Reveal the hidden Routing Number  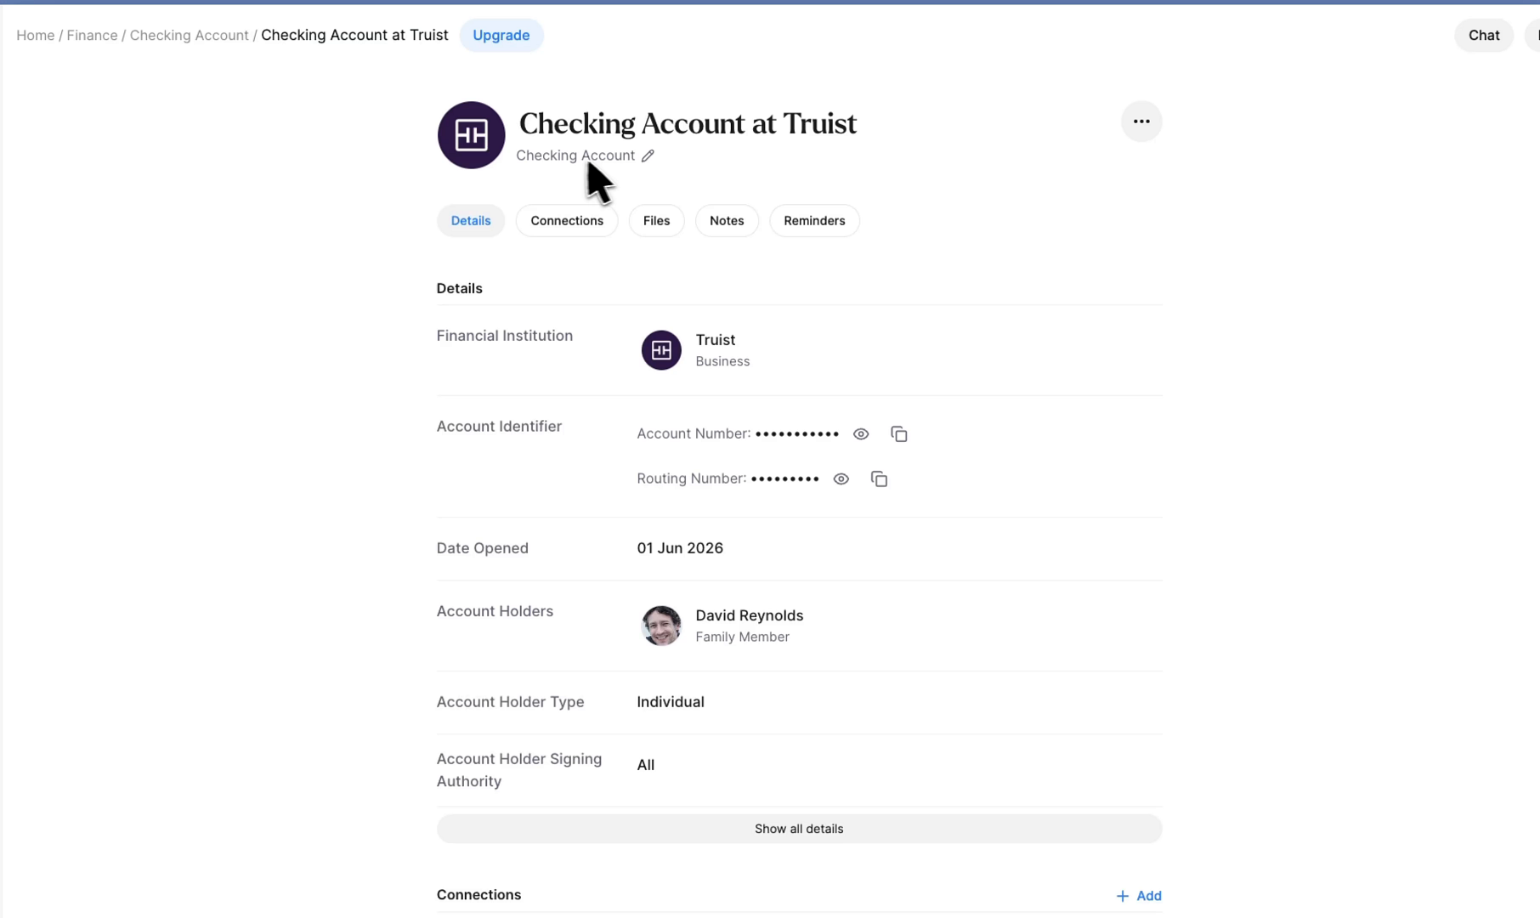coord(841,479)
